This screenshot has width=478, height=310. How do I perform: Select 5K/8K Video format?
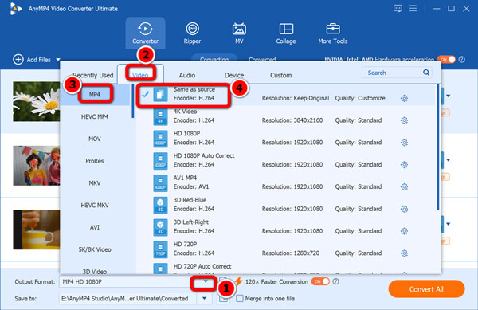tap(95, 249)
